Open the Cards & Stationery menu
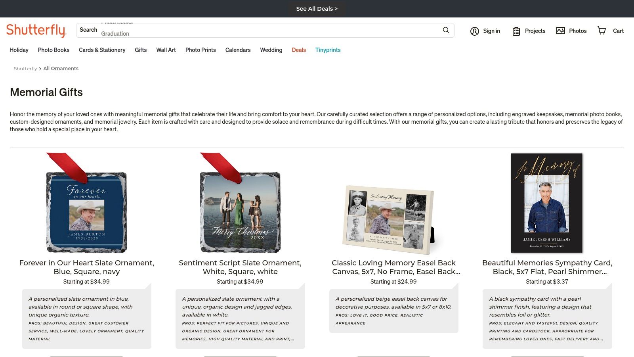Screen dimensions: 634x357 102,50
